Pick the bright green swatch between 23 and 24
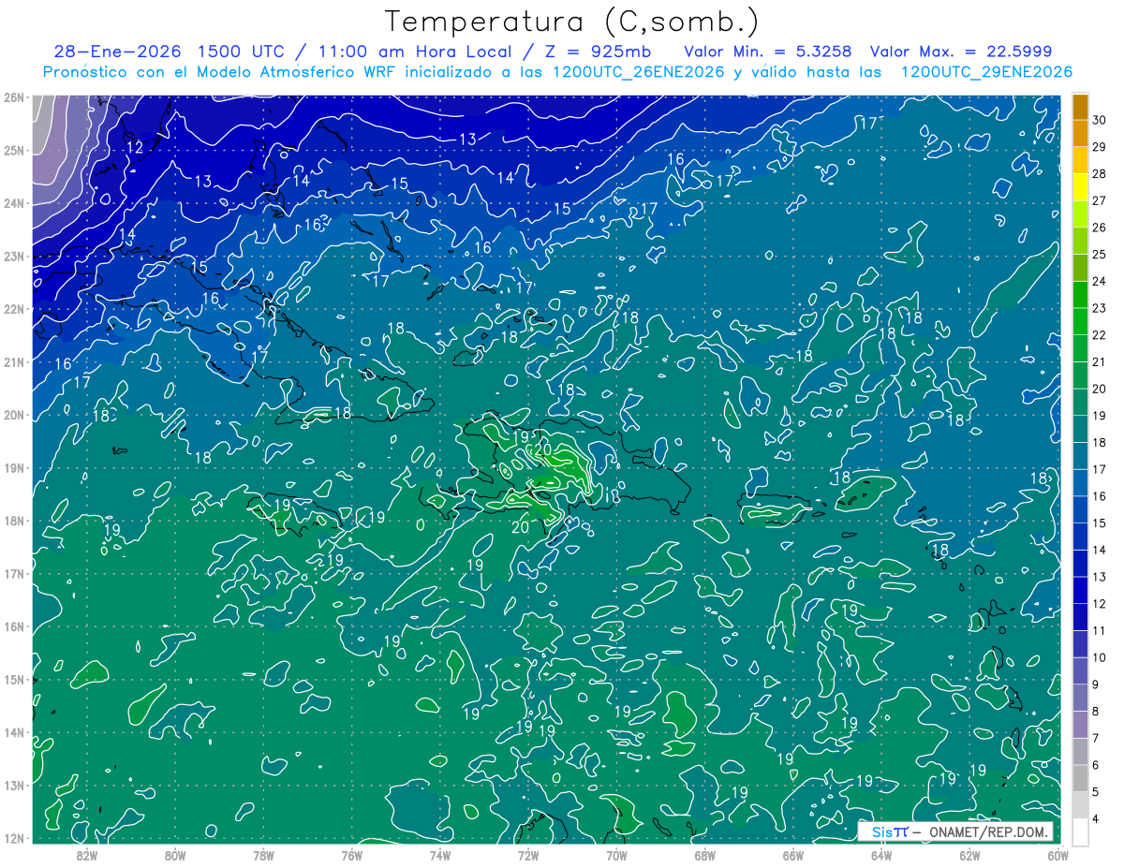 (x=1080, y=295)
